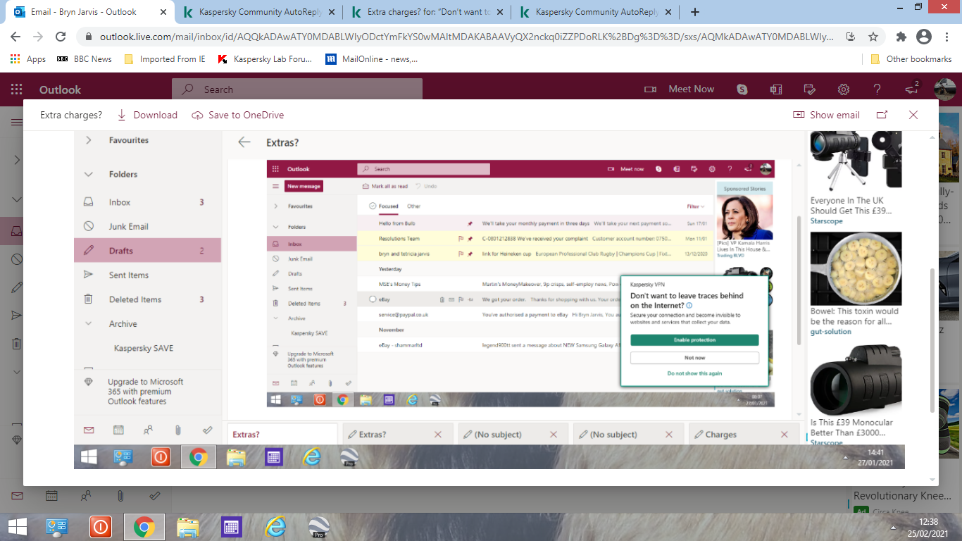Click the preview scrollbar down arrow
The height and width of the screenshot is (541, 962).
931,480
